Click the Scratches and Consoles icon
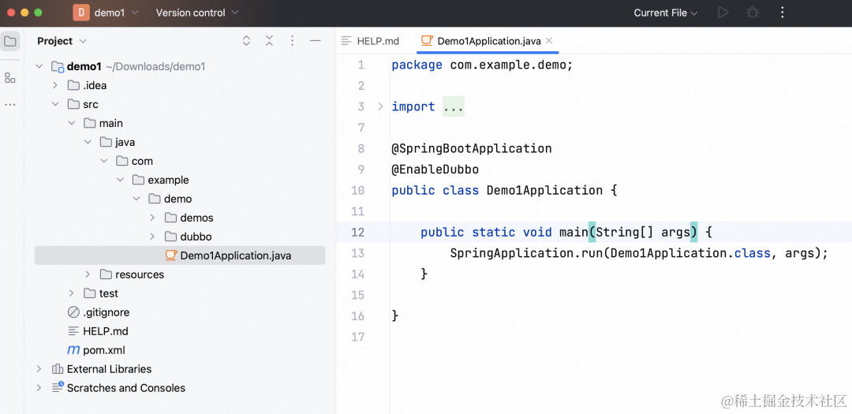The image size is (852, 414). pyautogui.click(x=58, y=387)
